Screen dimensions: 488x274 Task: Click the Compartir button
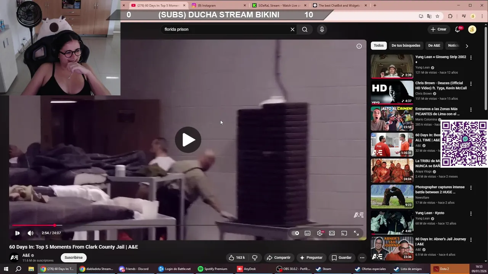pyautogui.click(x=279, y=258)
